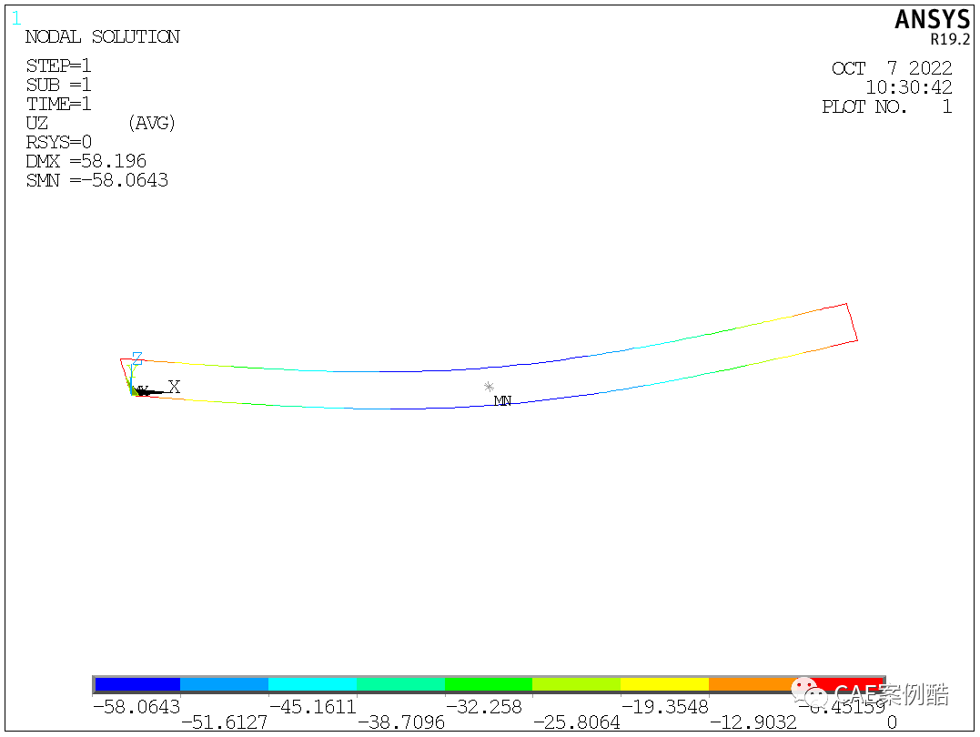Click the UZ result label
The image size is (980, 737).
(x=37, y=123)
